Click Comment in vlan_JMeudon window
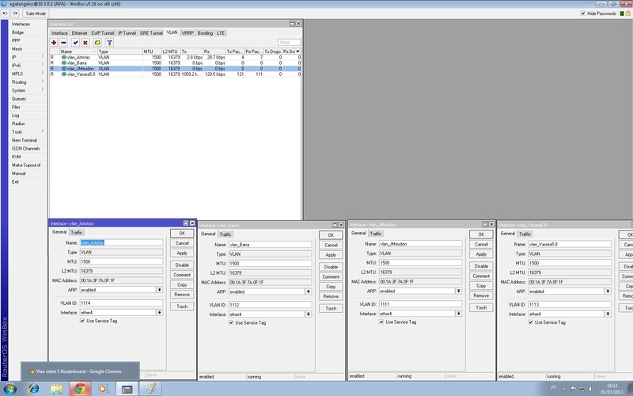Screen dimensions: 633x396 click(481, 276)
